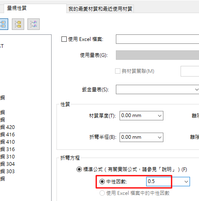
Task: Click the 使用量表(G) field
Action: pyautogui.click(x=157, y=55)
